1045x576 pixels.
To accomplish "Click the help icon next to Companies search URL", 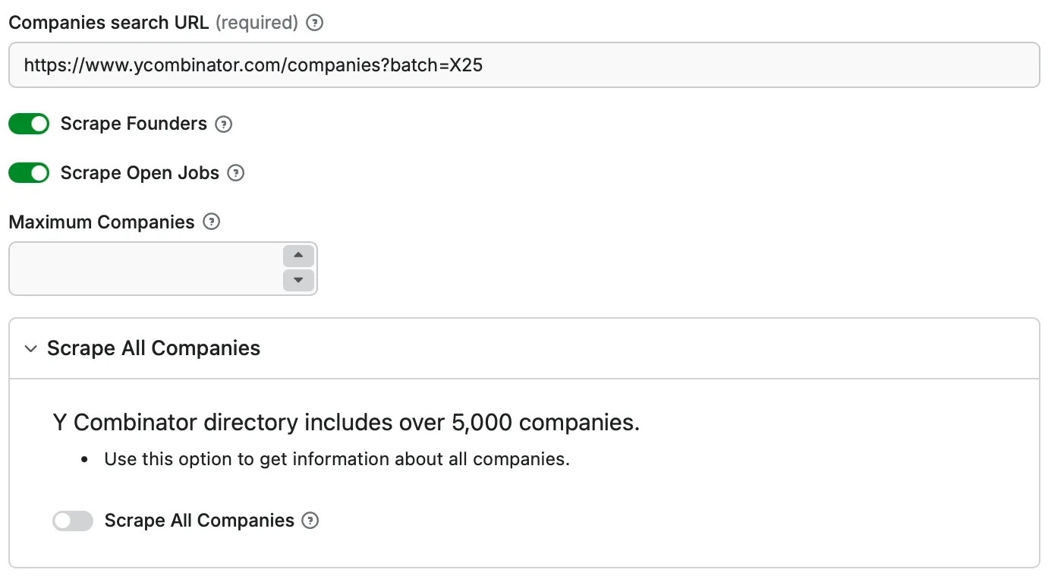I will click(x=314, y=23).
